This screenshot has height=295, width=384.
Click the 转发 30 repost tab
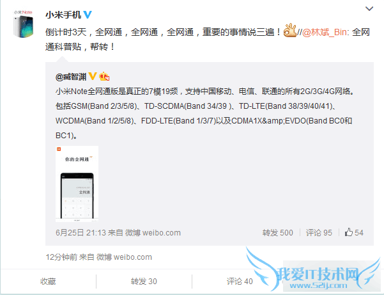coord(144,282)
